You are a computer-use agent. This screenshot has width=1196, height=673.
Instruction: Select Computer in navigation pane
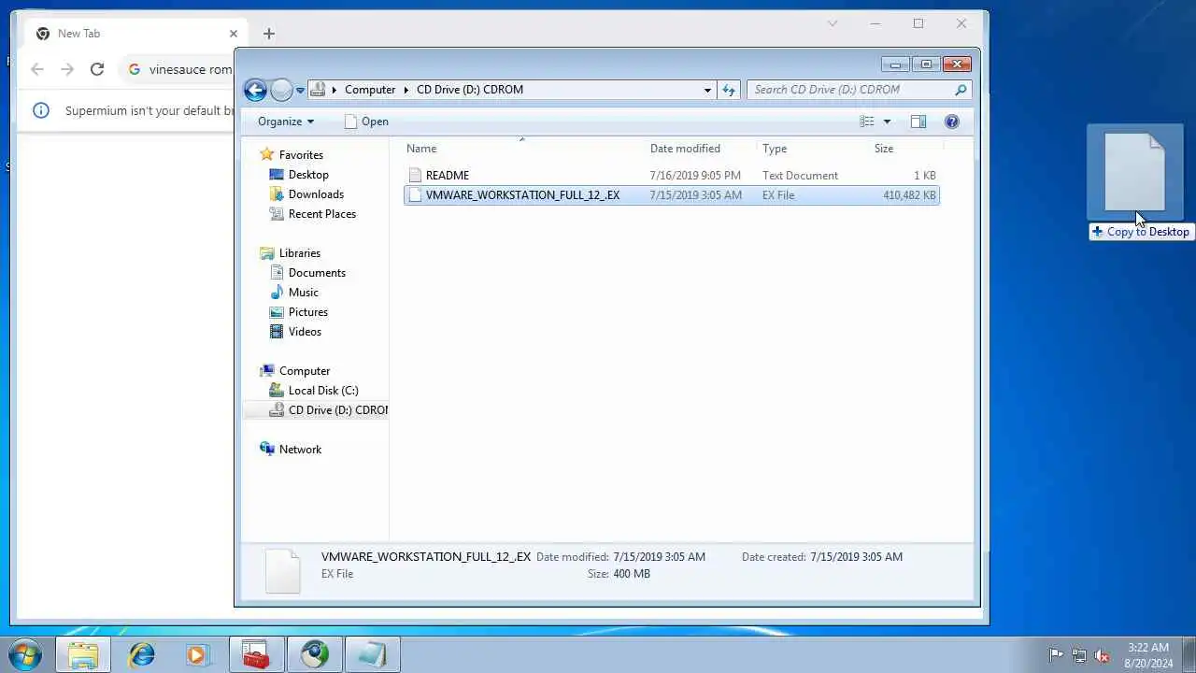tap(305, 371)
